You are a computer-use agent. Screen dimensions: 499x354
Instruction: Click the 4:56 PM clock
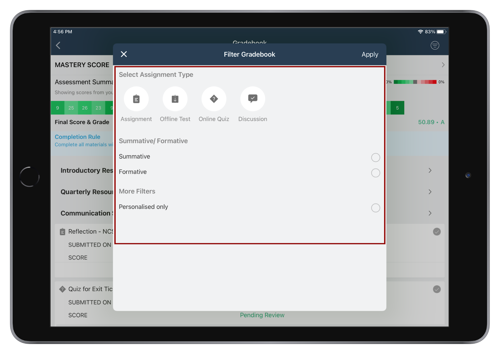(x=62, y=32)
